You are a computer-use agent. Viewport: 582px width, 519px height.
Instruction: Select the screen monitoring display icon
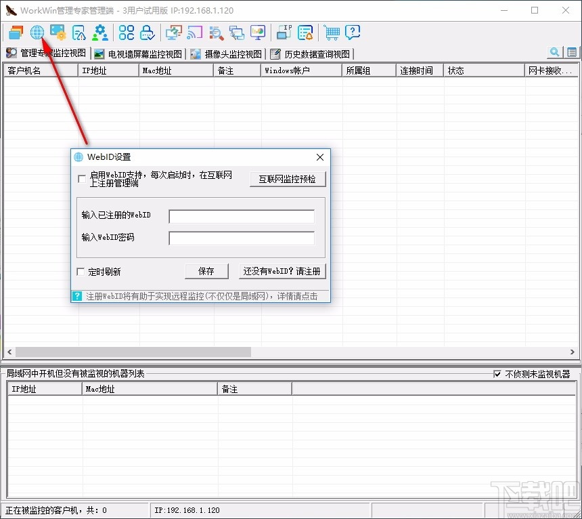(57, 32)
